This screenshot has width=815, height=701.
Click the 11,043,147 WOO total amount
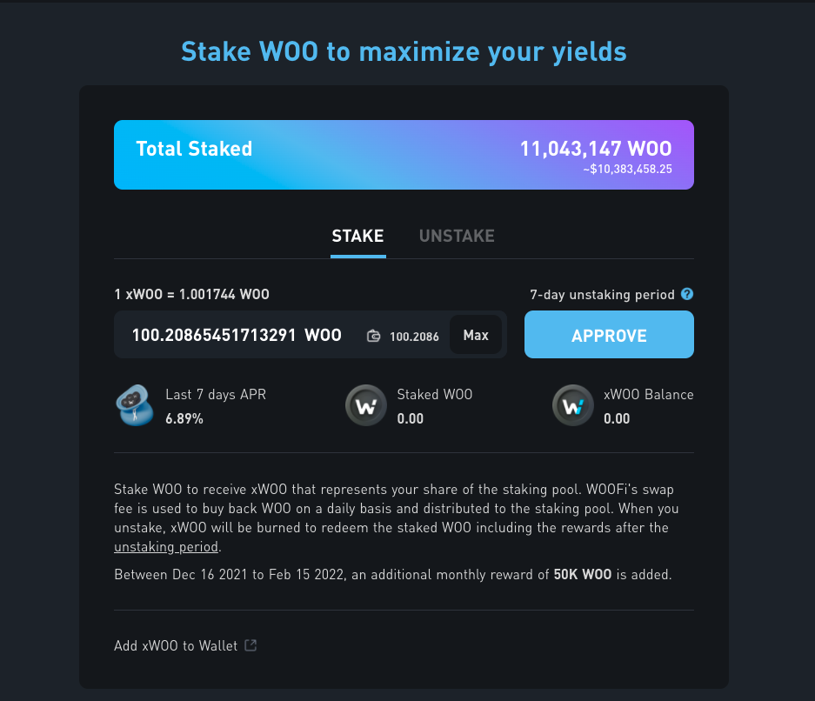596,149
